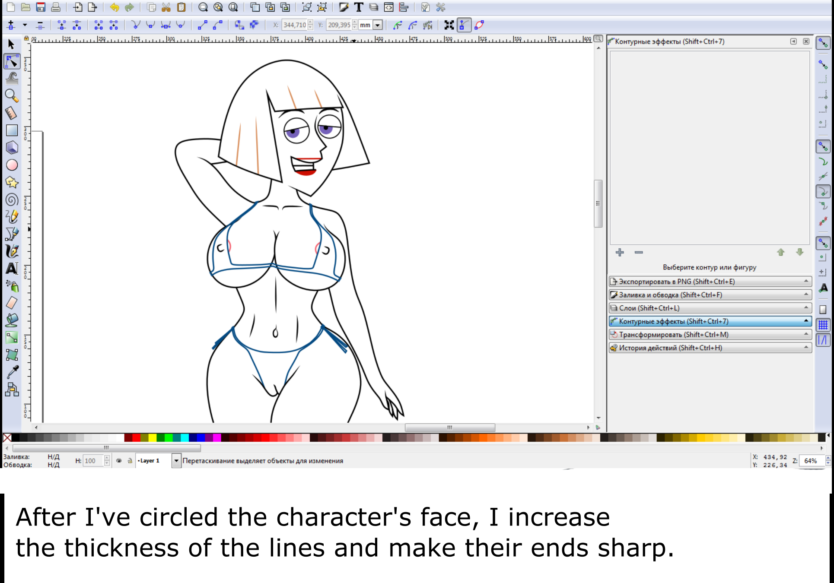Click the canvas horizontal scrollbar thumb

pos(450,428)
